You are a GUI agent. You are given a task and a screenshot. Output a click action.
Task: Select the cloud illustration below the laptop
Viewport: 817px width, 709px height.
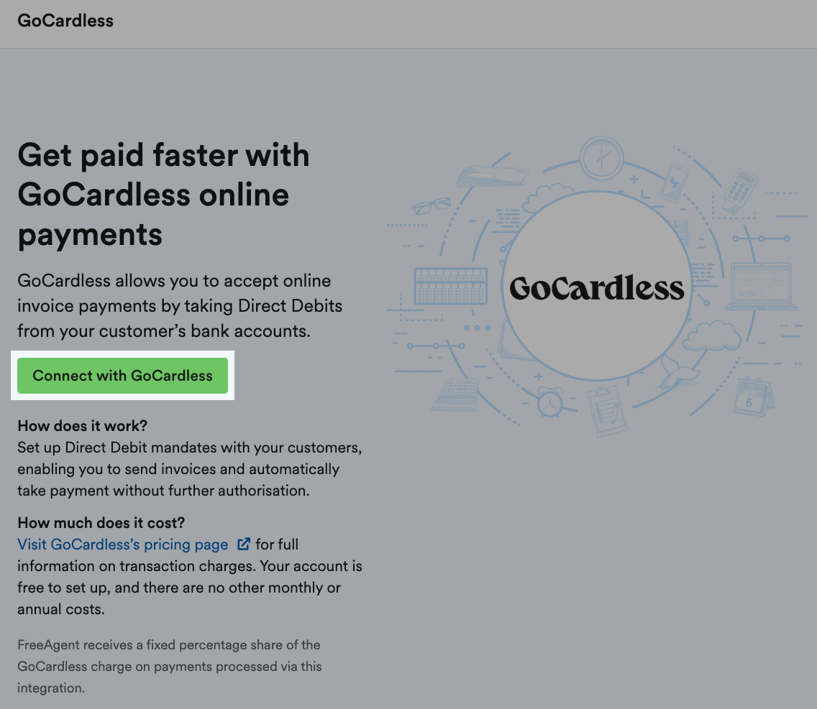(x=713, y=337)
